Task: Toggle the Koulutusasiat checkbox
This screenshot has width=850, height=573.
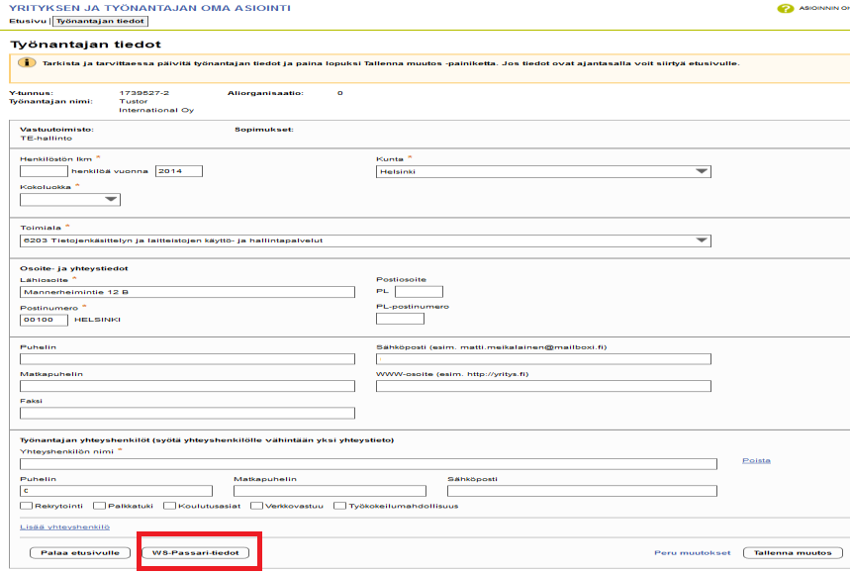Action: (169, 506)
